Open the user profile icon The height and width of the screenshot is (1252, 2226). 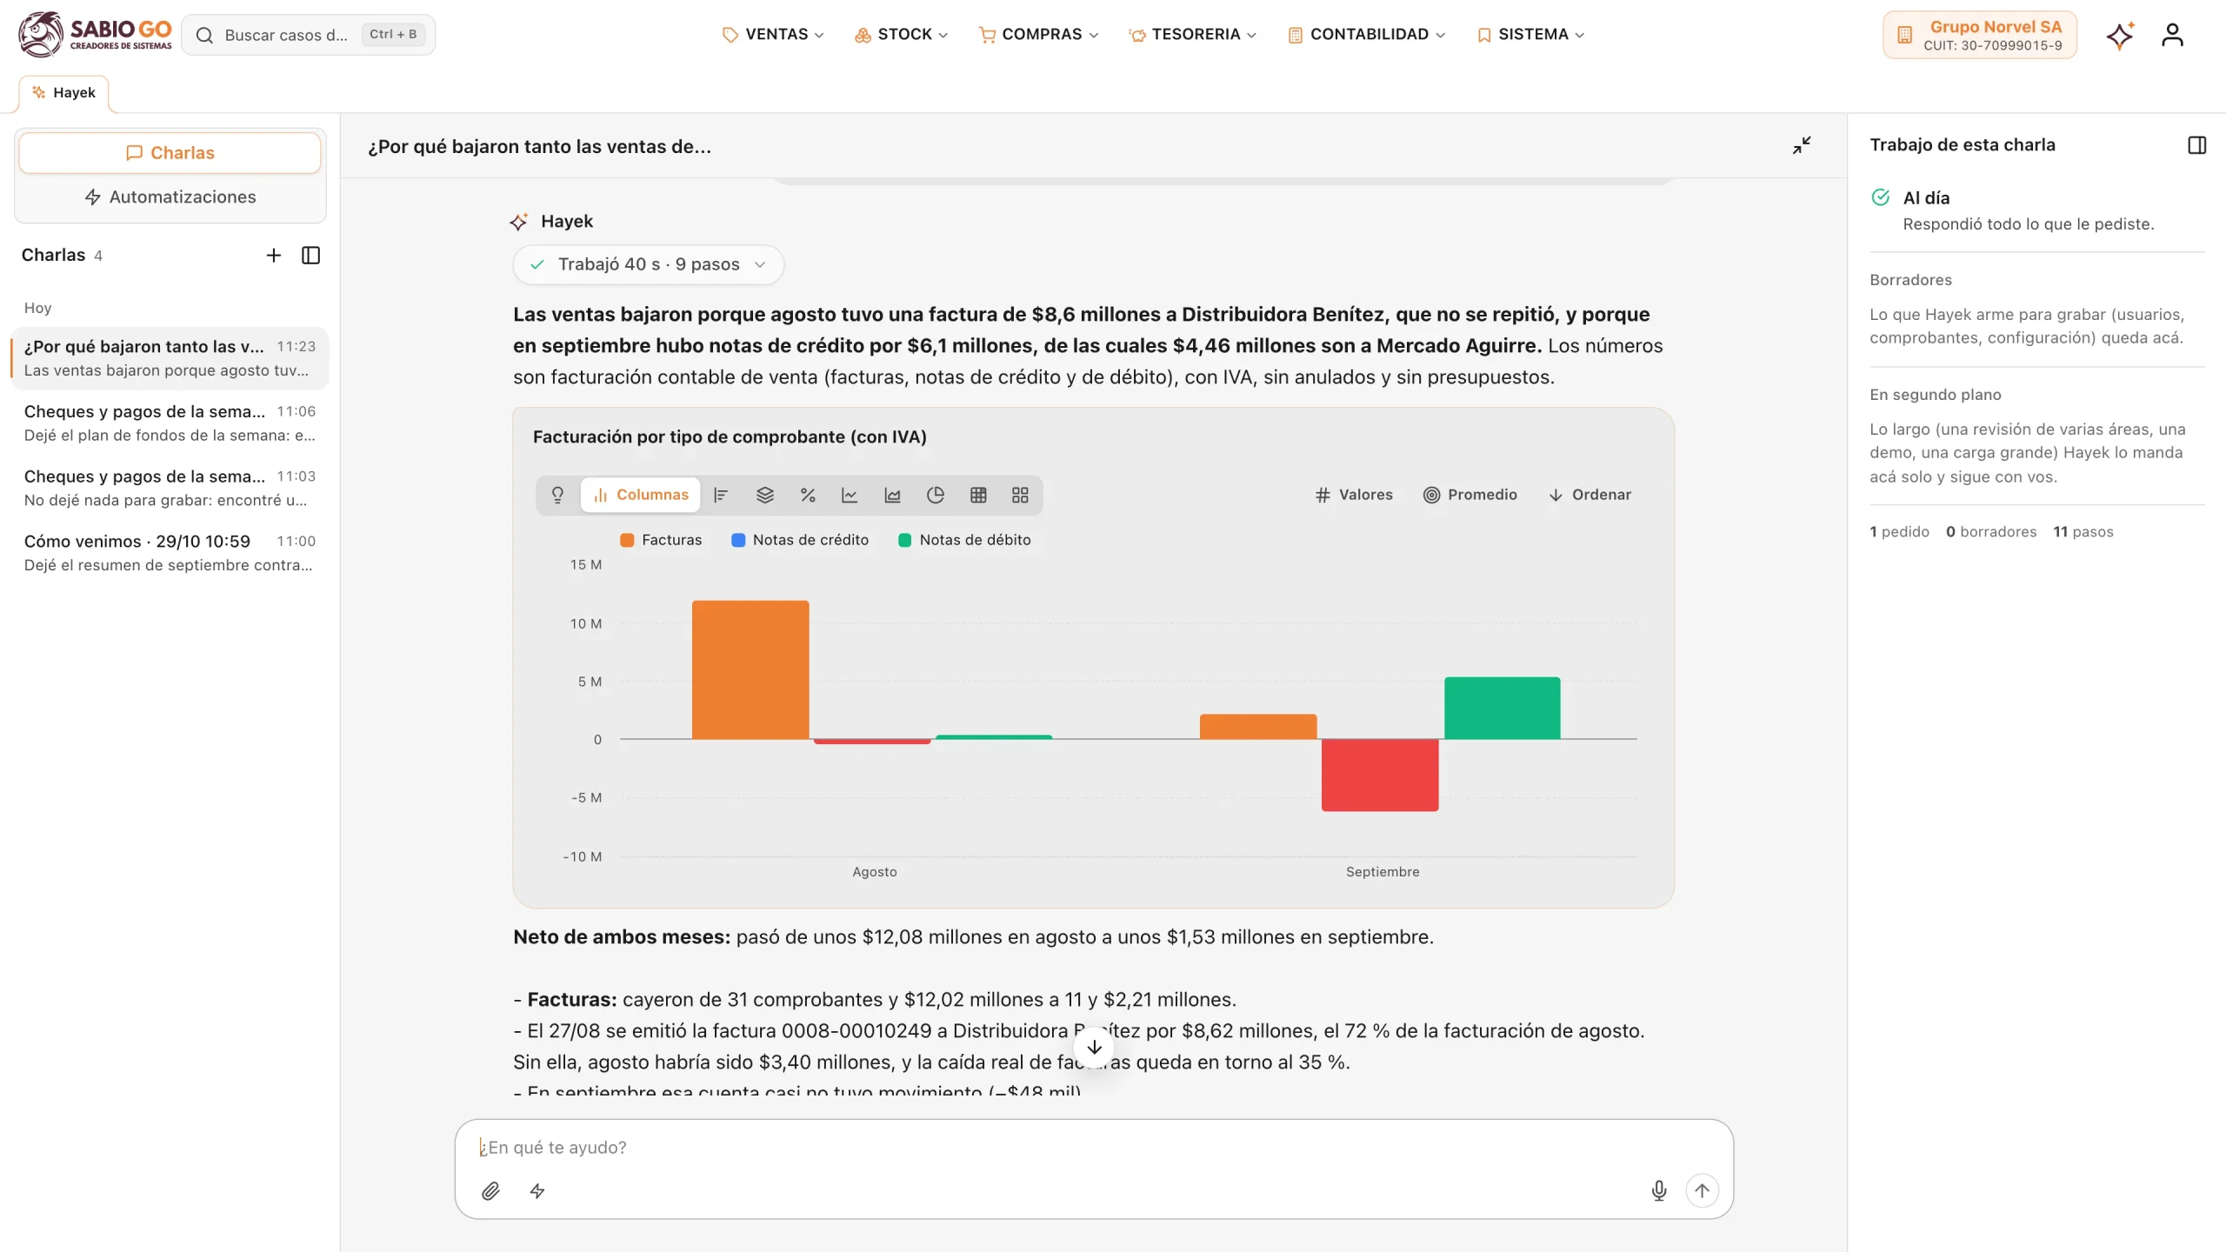coord(2172,35)
